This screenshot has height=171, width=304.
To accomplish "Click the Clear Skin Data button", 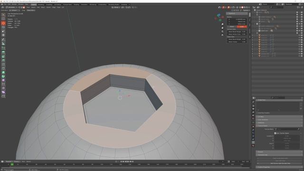I will tap(280, 161).
